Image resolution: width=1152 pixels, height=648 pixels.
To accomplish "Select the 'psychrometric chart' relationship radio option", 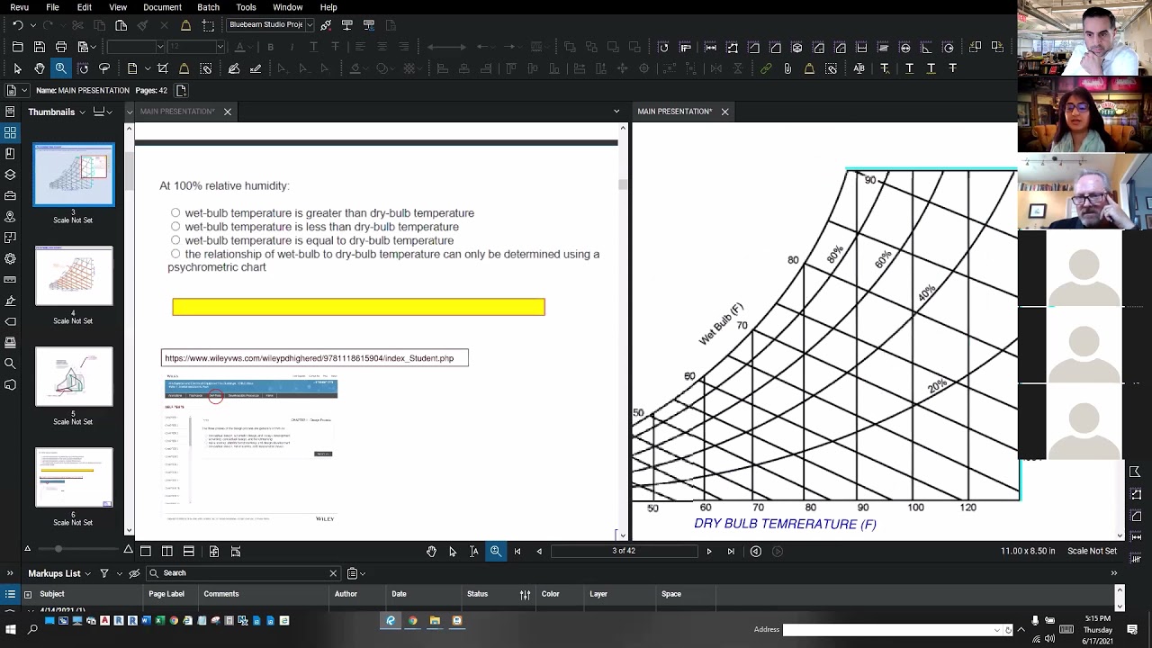I will click(175, 254).
